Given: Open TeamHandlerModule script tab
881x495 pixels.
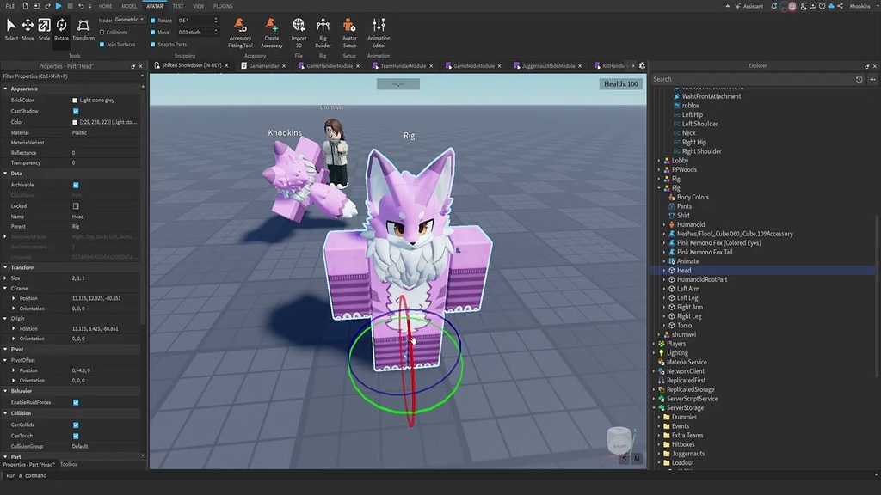Looking at the screenshot, I should (x=403, y=65).
